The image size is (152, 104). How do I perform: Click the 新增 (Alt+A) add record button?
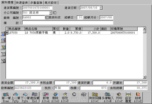(46, 97)
